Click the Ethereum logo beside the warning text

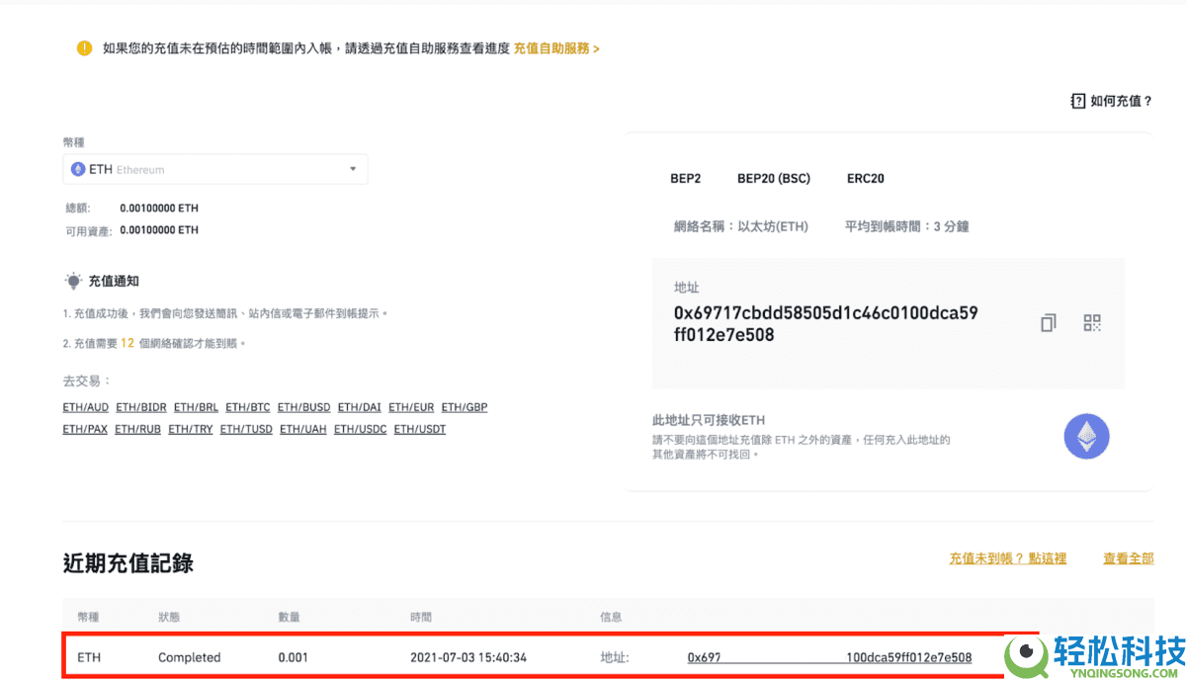1086,436
